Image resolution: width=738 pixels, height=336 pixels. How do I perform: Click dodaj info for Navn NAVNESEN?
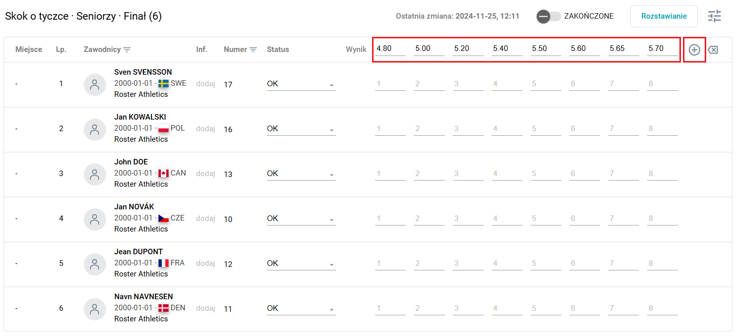click(x=205, y=309)
